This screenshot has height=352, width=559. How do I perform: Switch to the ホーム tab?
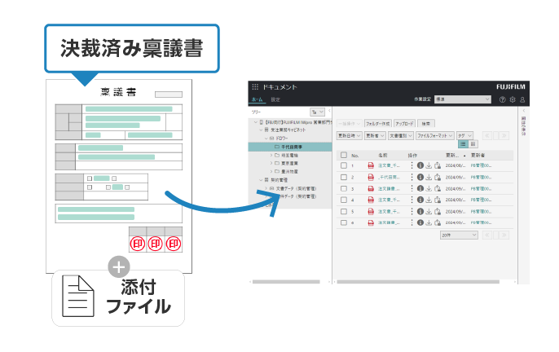(x=257, y=99)
